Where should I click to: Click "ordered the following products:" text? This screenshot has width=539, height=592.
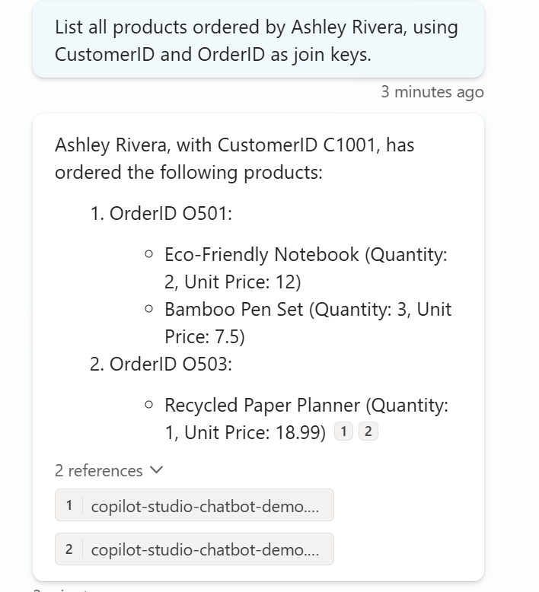[x=189, y=173]
